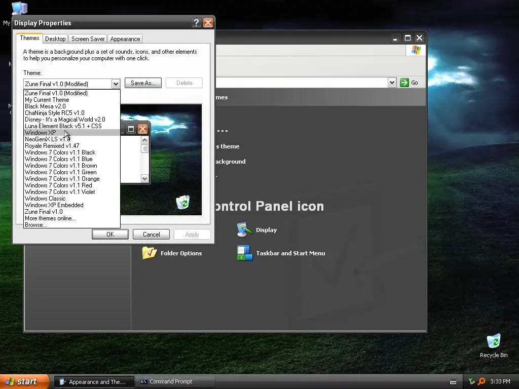The image size is (519, 389).
Task: Click the Delete button
Action: click(x=184, y=83)
